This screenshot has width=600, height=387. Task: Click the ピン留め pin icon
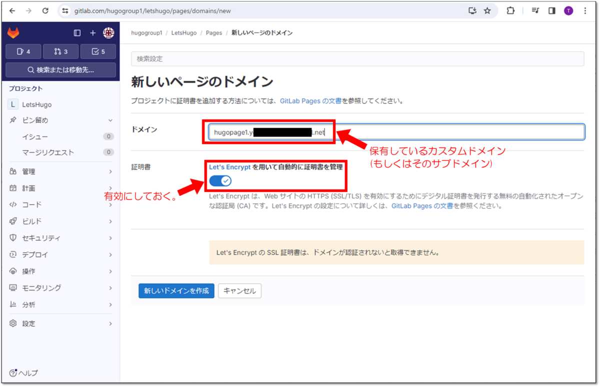13,120
